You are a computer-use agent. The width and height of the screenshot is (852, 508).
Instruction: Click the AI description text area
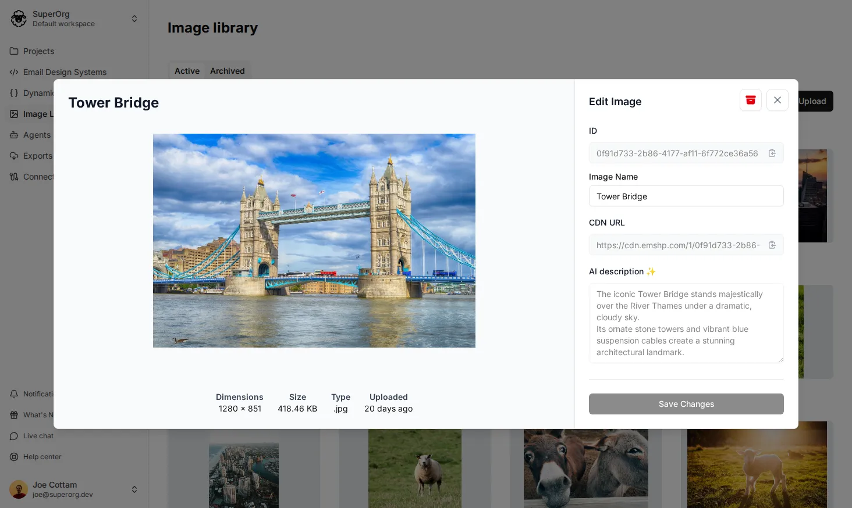pos(686,323)
